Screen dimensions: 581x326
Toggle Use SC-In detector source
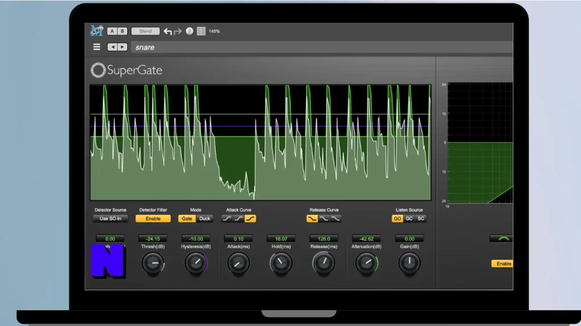(111, 218)
